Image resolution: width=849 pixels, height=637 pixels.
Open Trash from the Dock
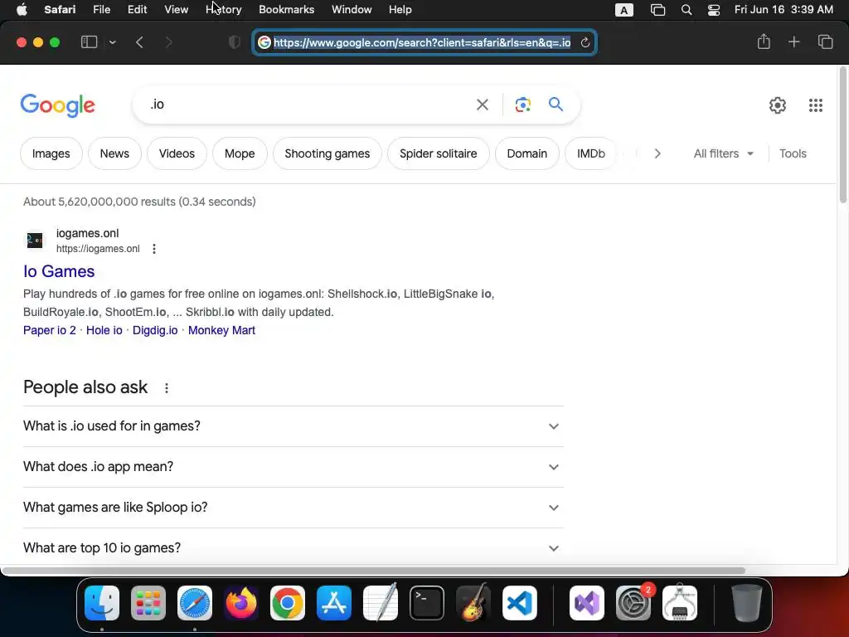pyautogui.click(x=747, y=603)
